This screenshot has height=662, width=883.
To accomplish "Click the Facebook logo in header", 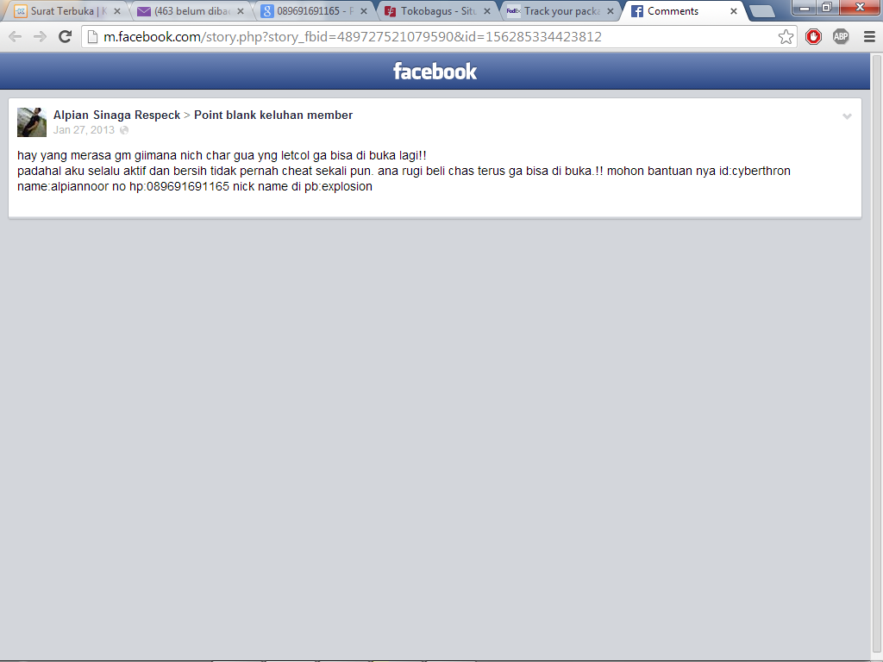I will (435, 72).
